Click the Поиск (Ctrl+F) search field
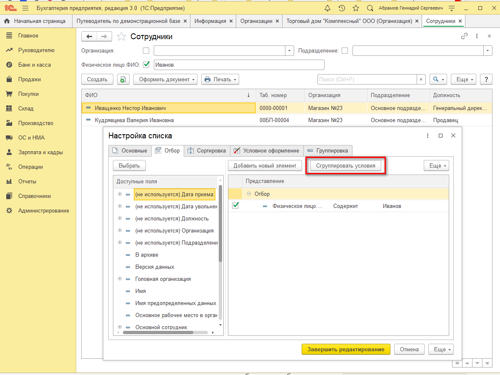 367,79
